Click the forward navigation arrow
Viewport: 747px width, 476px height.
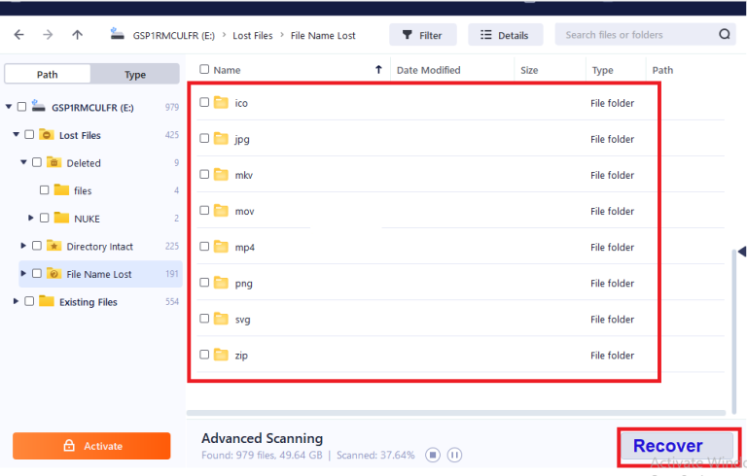click(48, 35)
